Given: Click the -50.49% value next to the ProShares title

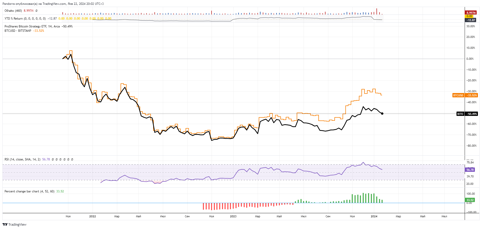Looking at the screenshot, I should [x=67, y=26].
